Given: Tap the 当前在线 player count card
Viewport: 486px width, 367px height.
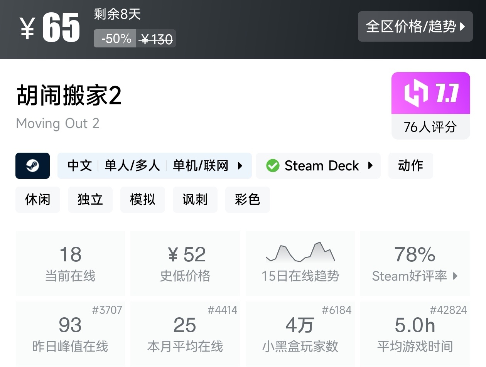Looking at the screenshot, I should [x=70, y=263].
